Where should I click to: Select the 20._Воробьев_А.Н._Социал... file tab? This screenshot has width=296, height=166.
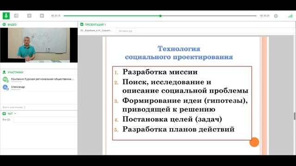click(x=96, y=30)
